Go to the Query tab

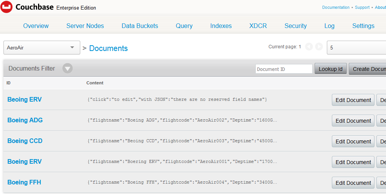pyautogui.click(x=184, y=26)
